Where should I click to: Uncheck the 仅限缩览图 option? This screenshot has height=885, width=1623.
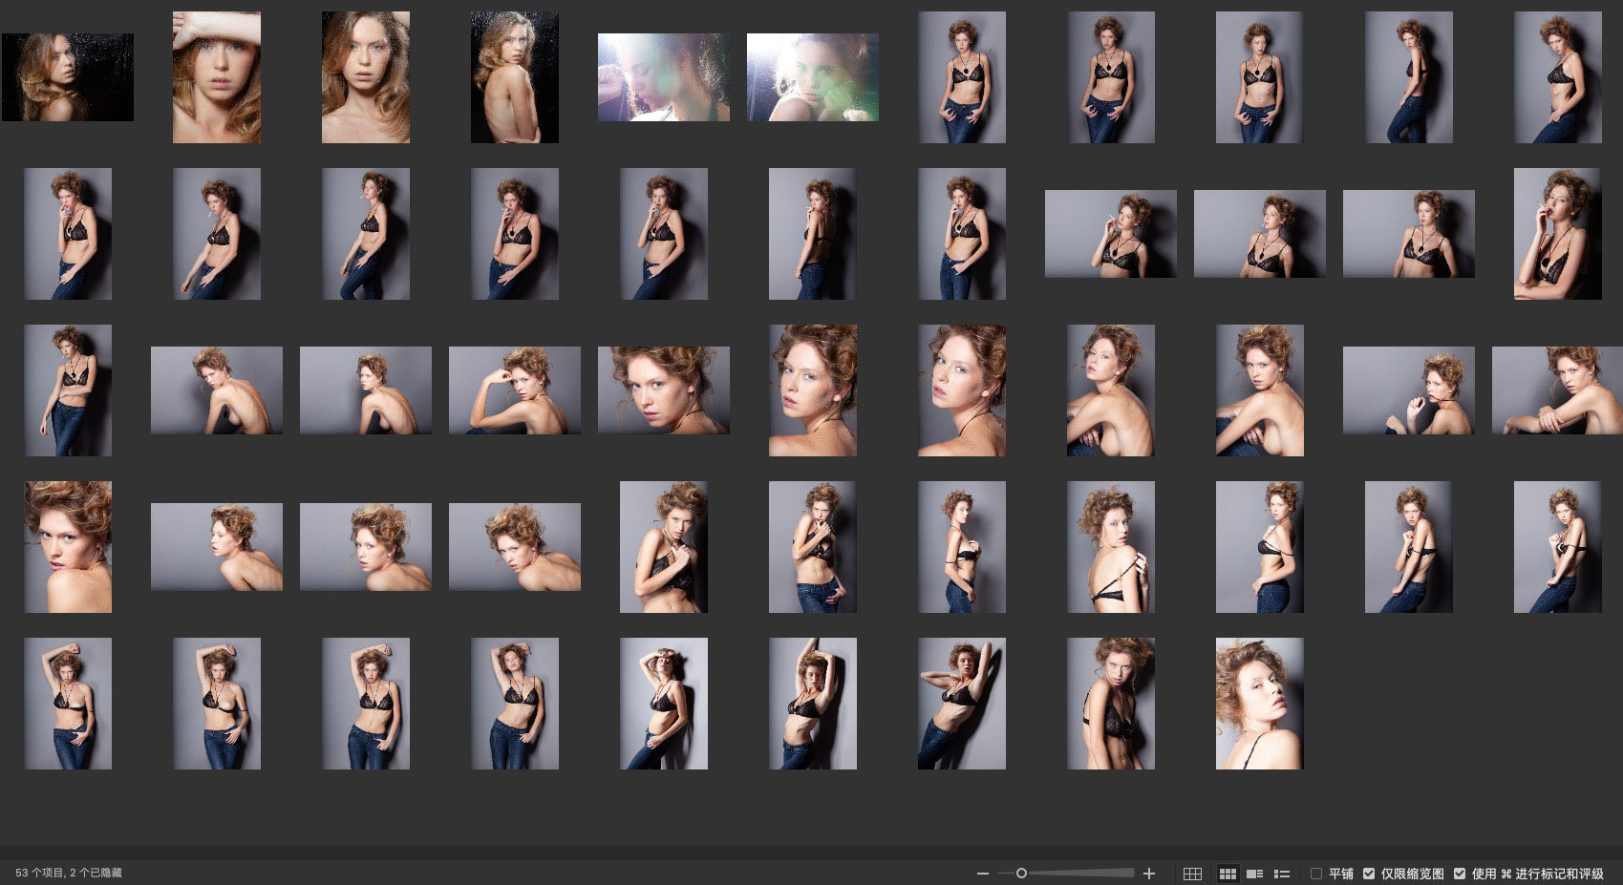click(x=1369, y=874)
